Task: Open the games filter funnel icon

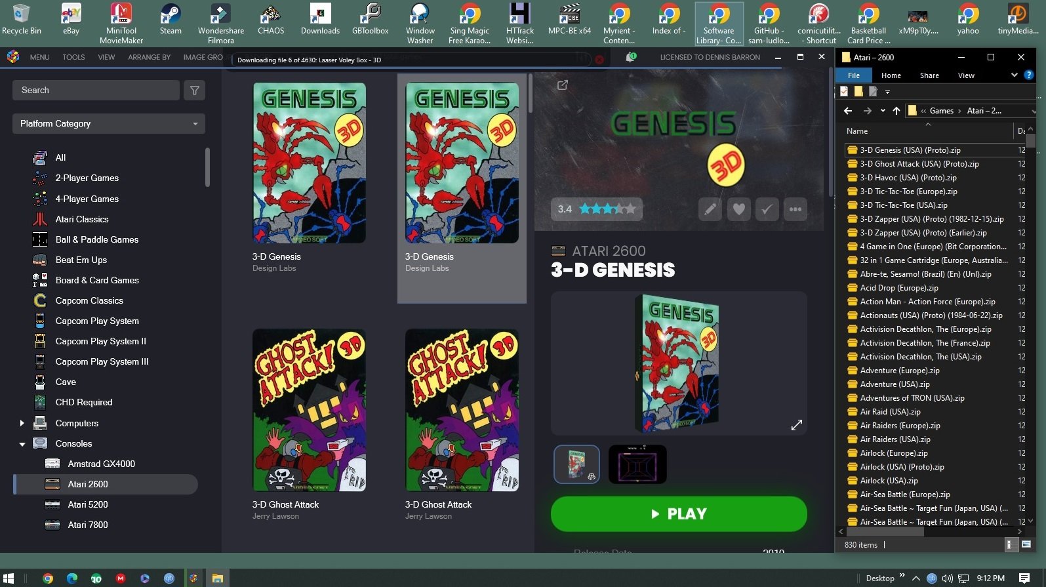Action: tap(195, 91)
